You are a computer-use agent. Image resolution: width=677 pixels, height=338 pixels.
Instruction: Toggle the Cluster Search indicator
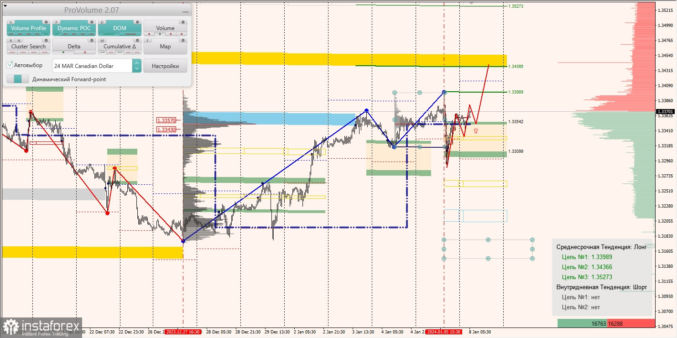(28, 47)
